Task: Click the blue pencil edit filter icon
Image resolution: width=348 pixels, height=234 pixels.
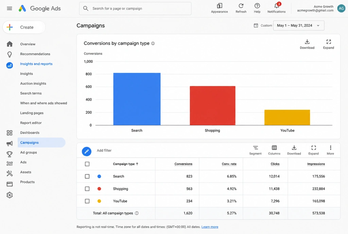Action: coord(87,151)
